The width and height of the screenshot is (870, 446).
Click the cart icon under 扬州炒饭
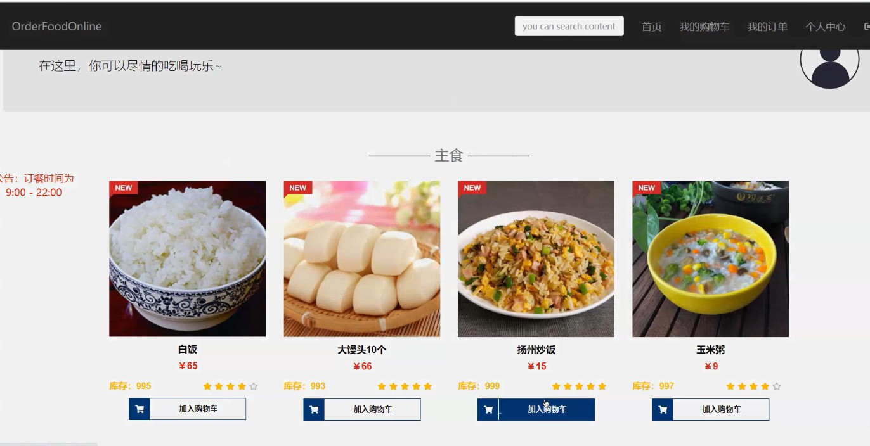tap(488, 409)
